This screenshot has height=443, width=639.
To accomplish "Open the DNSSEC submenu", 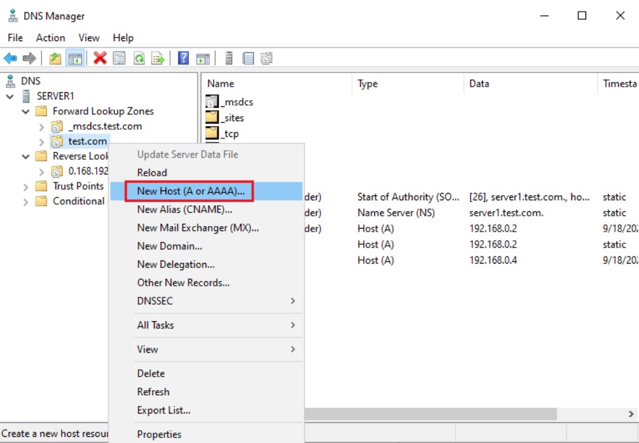I will (x=215, y=300).
